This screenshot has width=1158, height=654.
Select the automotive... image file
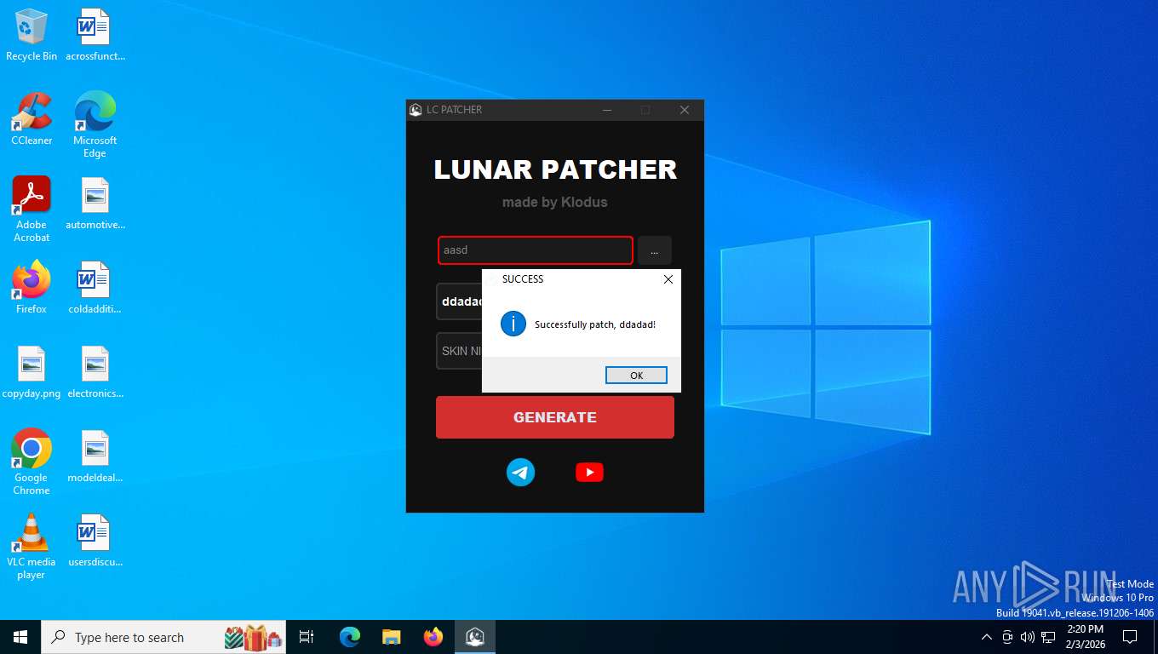[95, 204]
